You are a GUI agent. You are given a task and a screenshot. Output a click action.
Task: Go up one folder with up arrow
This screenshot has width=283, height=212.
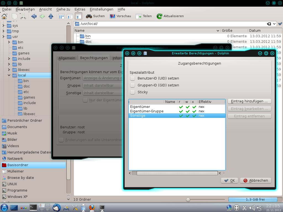51,16
